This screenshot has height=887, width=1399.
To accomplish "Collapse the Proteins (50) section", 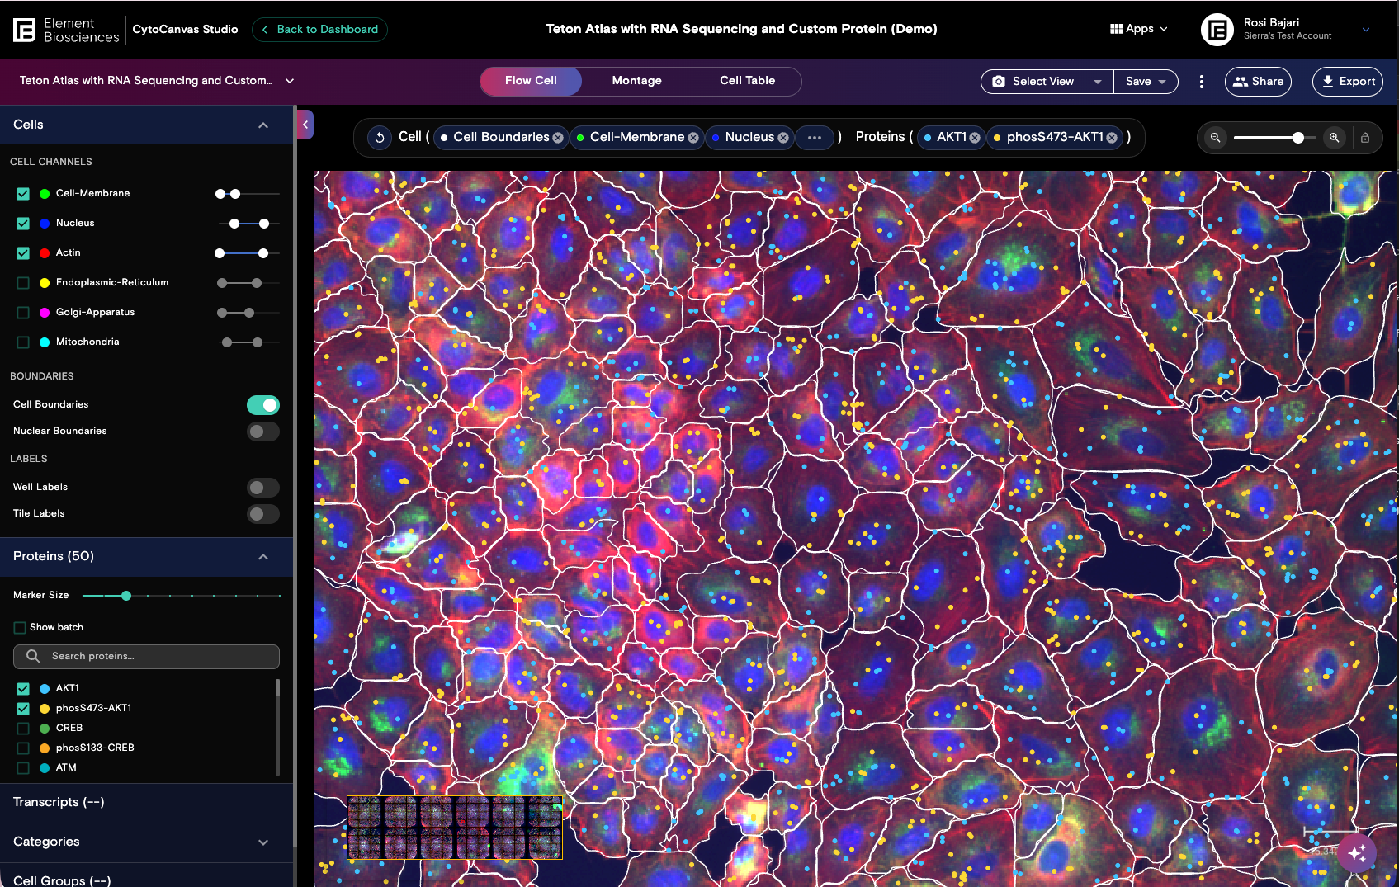I will (263, 557).
